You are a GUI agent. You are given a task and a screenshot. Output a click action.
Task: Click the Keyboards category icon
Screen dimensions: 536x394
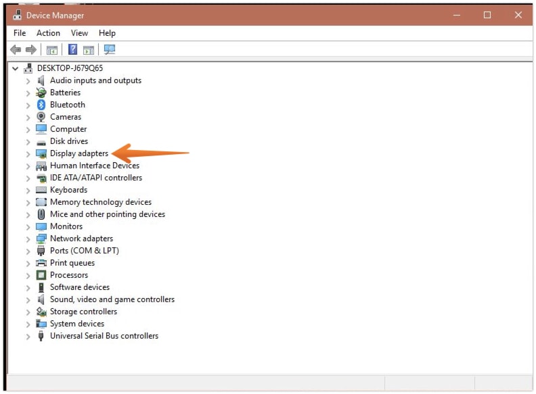(x=41, y=190)
